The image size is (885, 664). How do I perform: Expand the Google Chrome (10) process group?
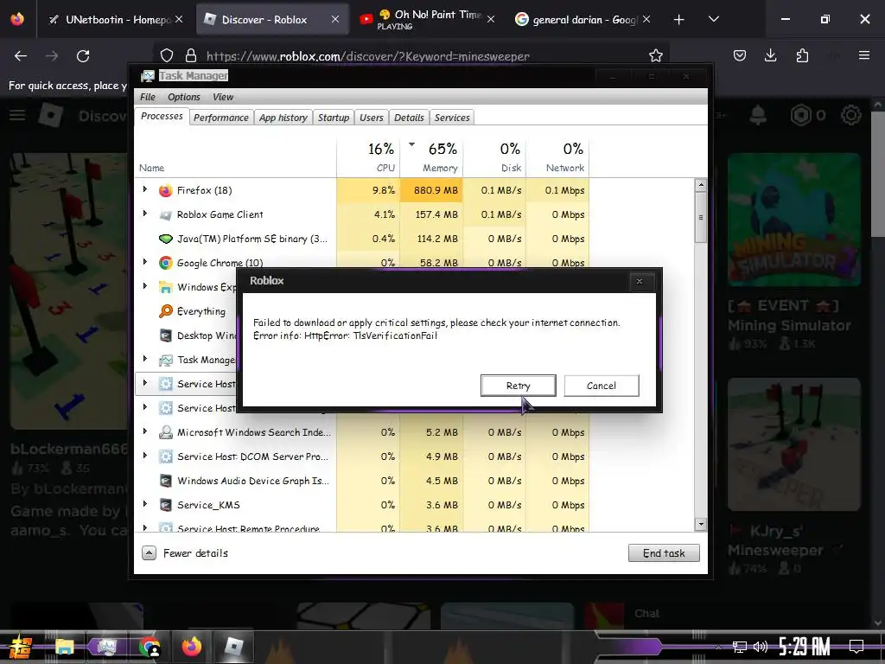(x=145, y=262)
